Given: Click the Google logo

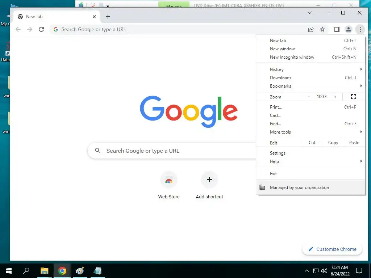Looking at the screenshot, I should (188, 111).
